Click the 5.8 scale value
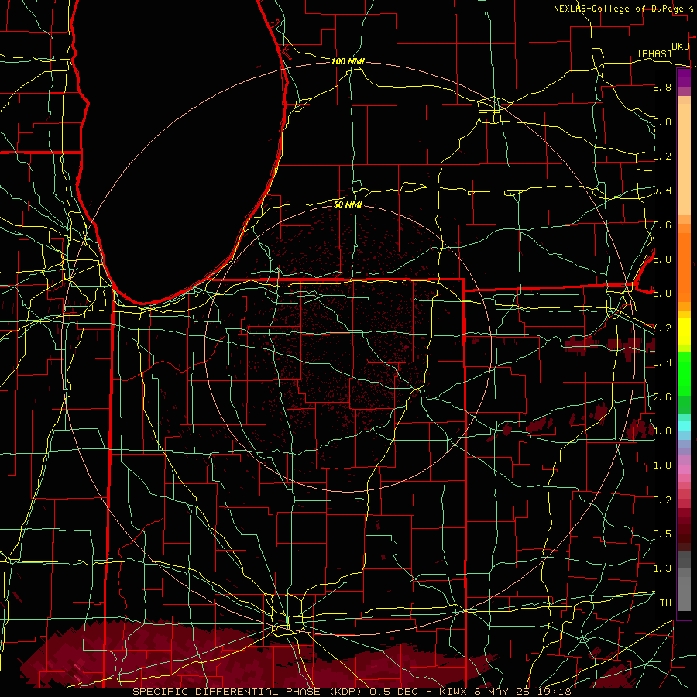 [662, 259]
